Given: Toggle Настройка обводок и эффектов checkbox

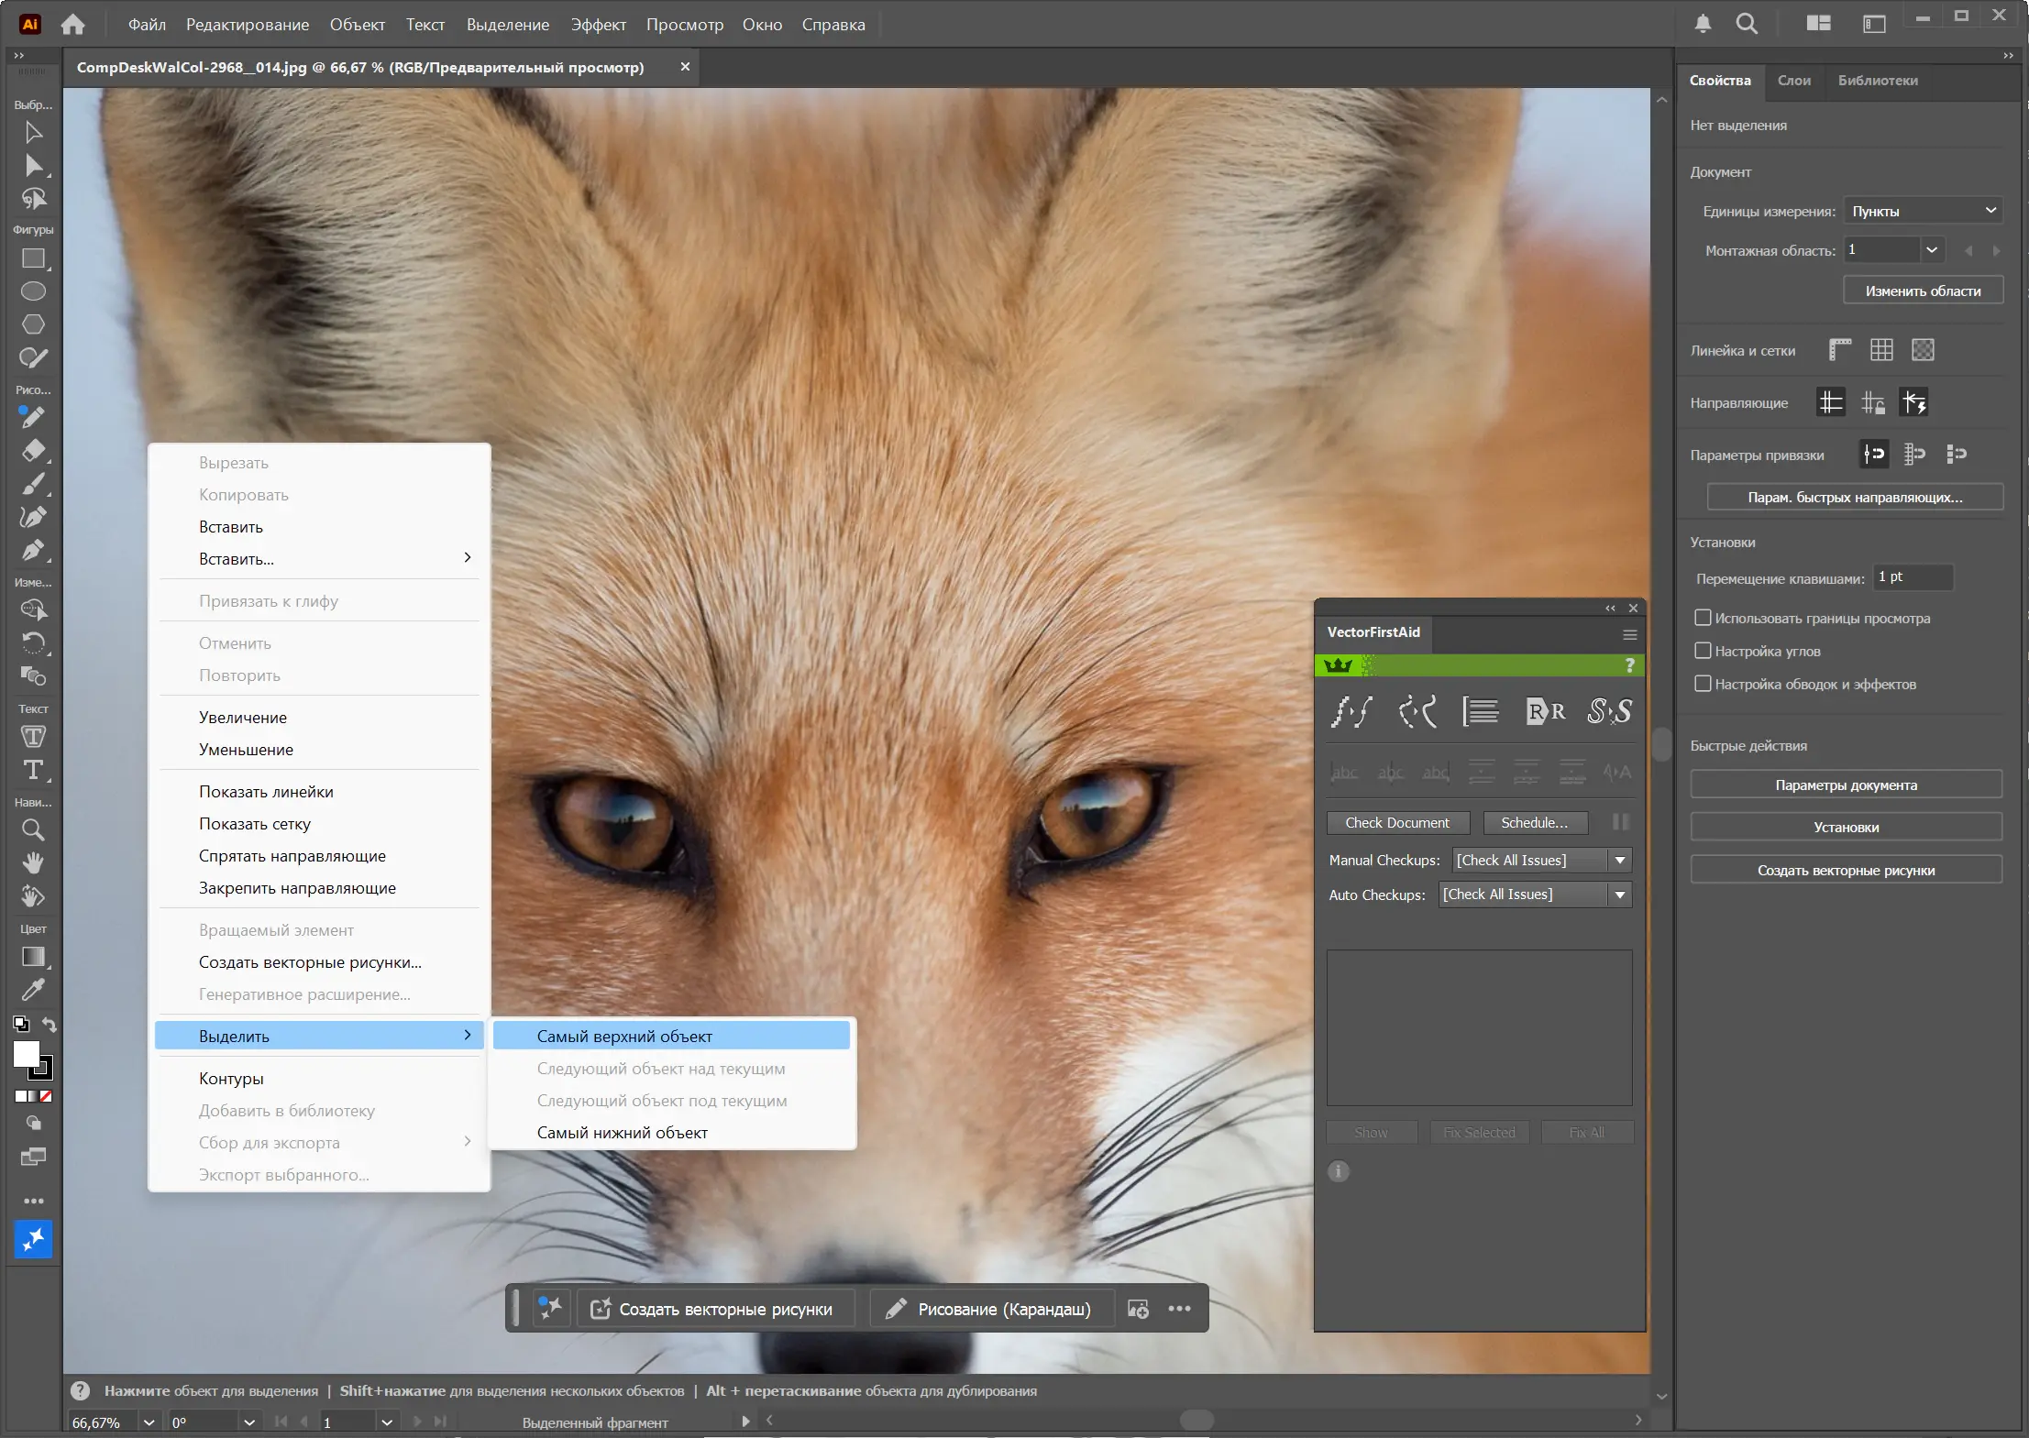Looking at the screenshot, I should (x=1703, y=684).
